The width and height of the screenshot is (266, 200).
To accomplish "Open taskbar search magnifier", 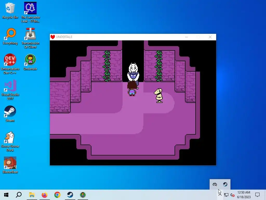I will pyautogui.click(x=19, y=195).
